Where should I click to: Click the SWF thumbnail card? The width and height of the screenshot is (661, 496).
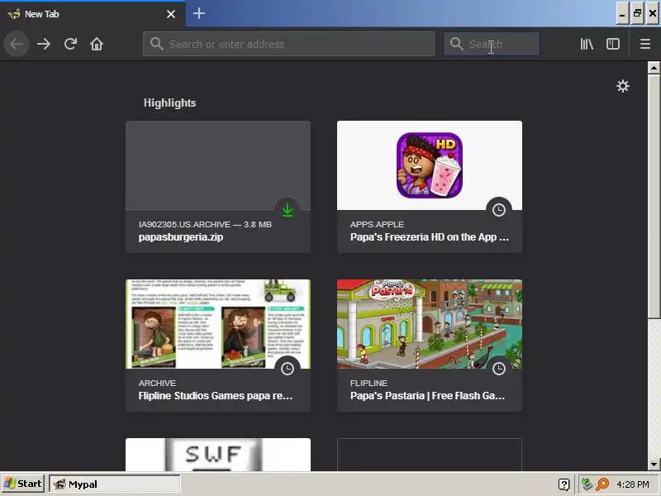tap(218, 455)
